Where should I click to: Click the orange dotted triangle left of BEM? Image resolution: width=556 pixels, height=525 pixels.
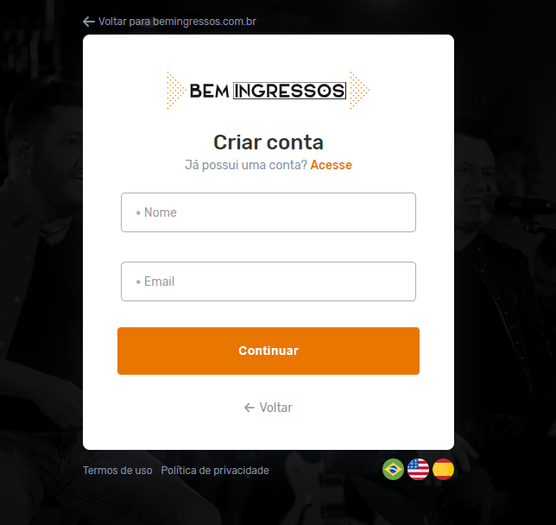pos(176,90)
